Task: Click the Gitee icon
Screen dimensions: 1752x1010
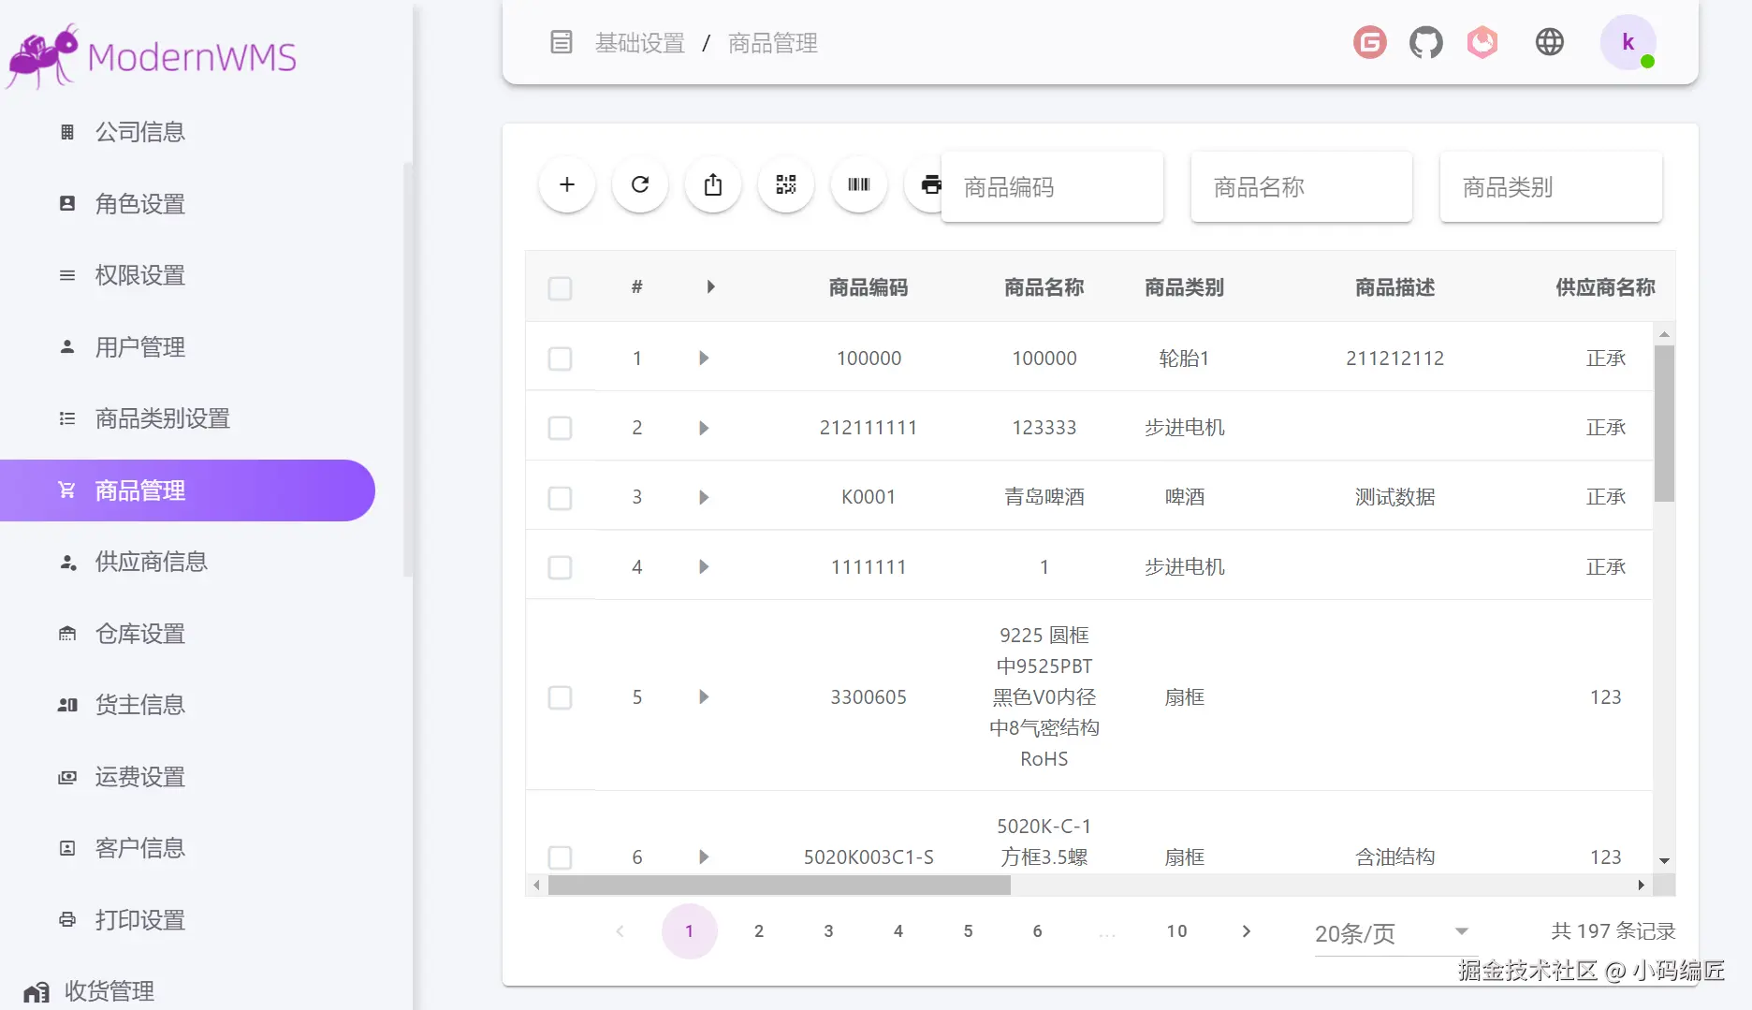Action: [1369, 41]
